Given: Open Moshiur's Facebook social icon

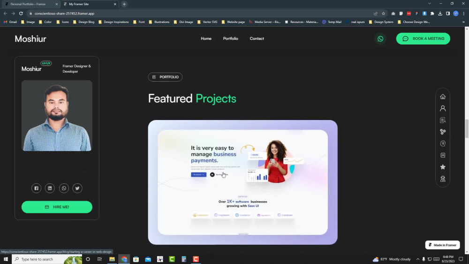Looking at the screenshot, I should coord(36,188).
